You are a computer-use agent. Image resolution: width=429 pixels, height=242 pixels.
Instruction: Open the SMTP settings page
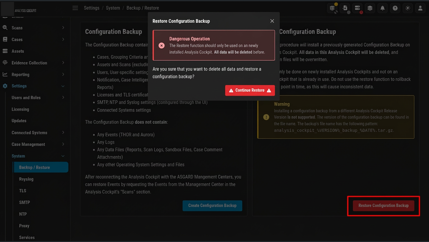click(x=24, y=202)
